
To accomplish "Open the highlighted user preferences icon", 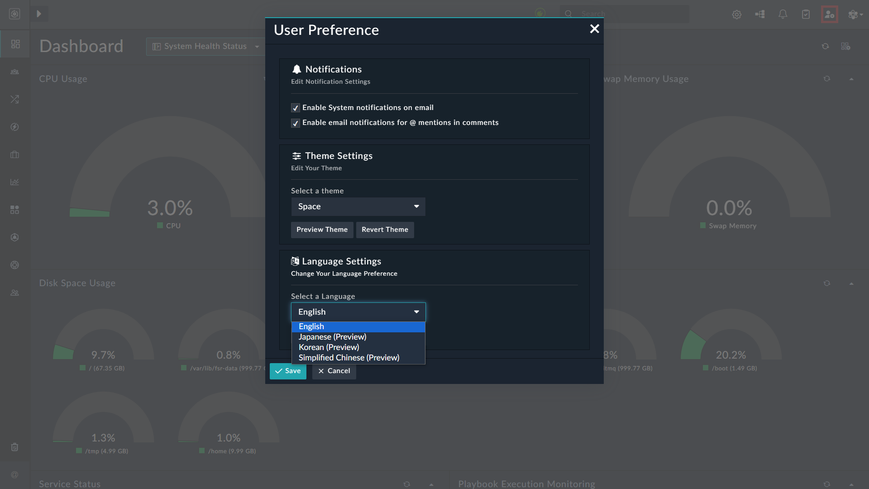I will click(x=830, y=14).
